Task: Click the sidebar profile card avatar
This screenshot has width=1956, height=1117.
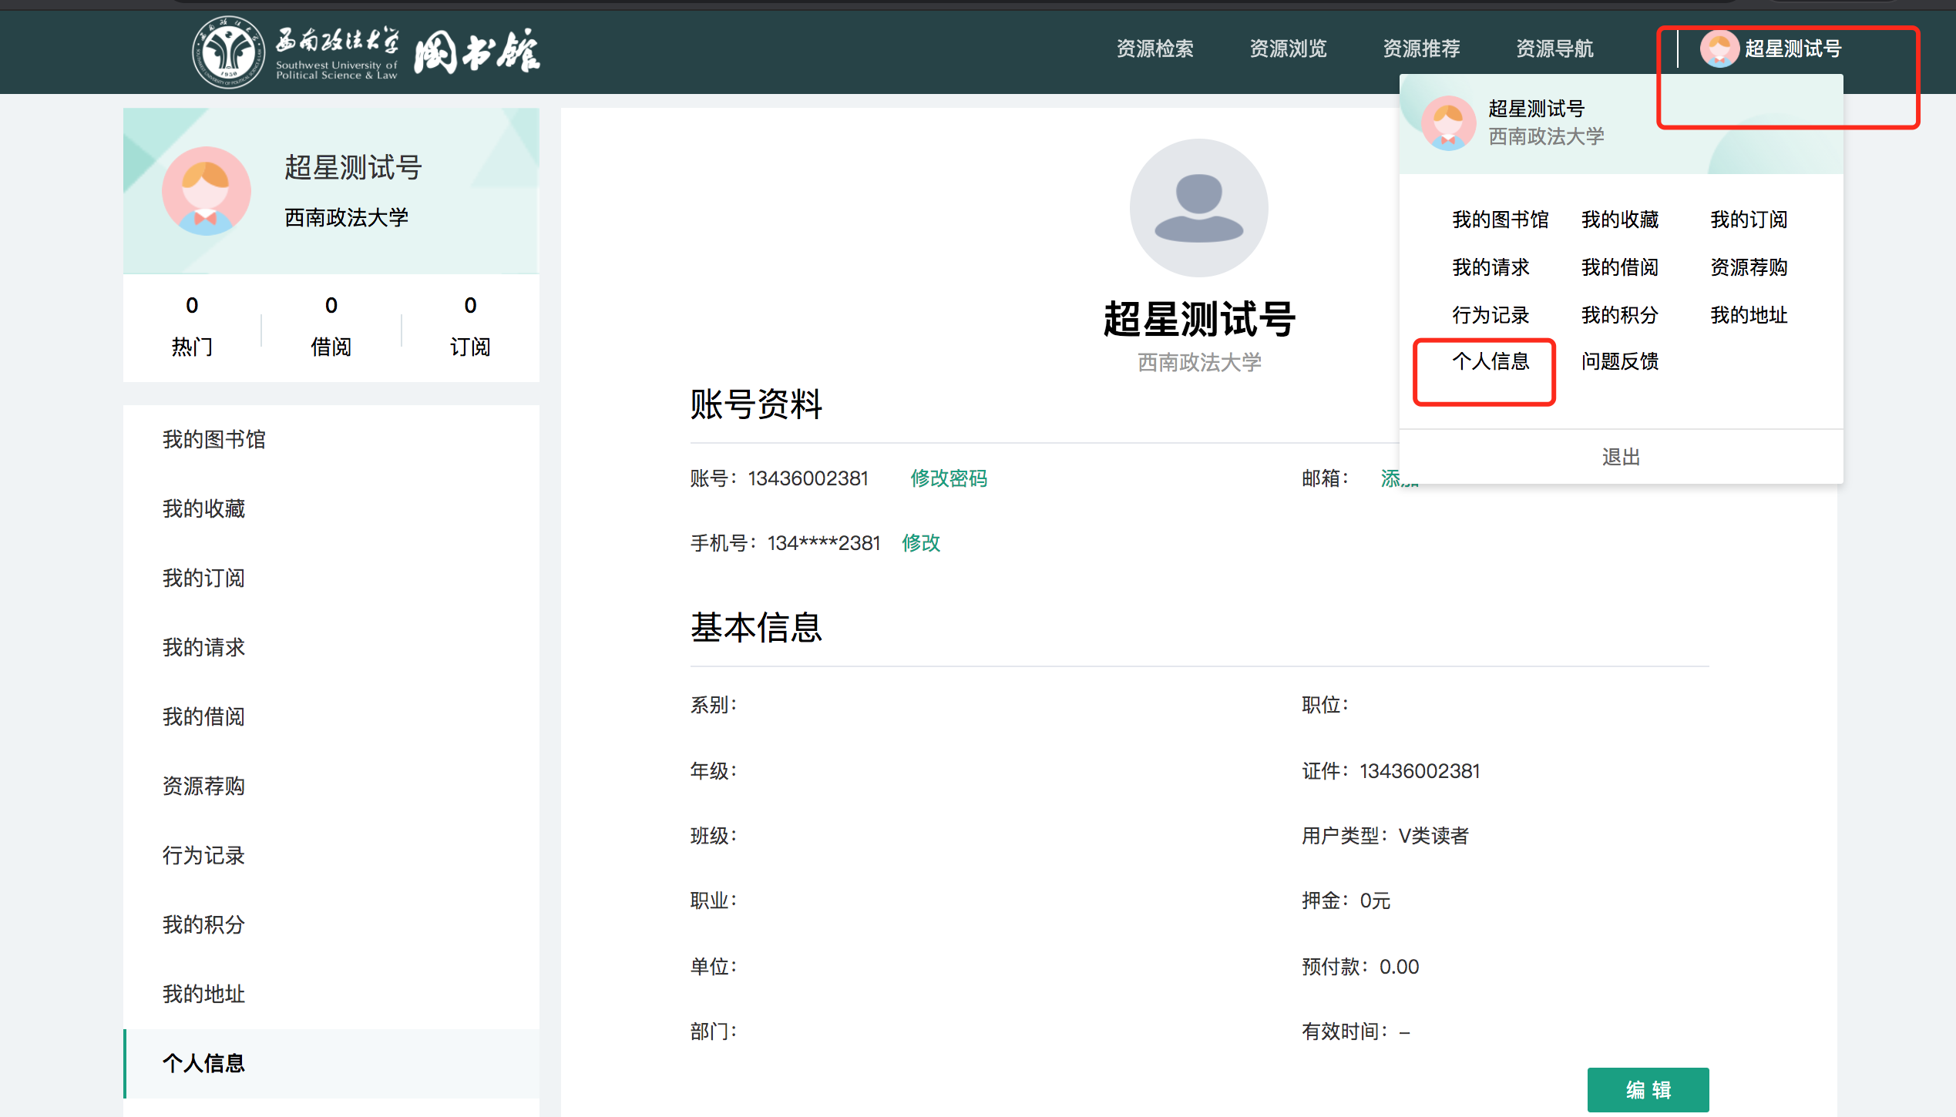Action: [x=206, y=191]
